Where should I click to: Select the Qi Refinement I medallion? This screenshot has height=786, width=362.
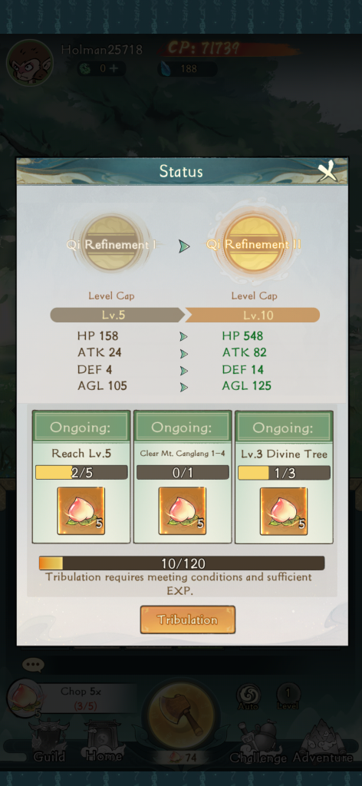[112, 244]
